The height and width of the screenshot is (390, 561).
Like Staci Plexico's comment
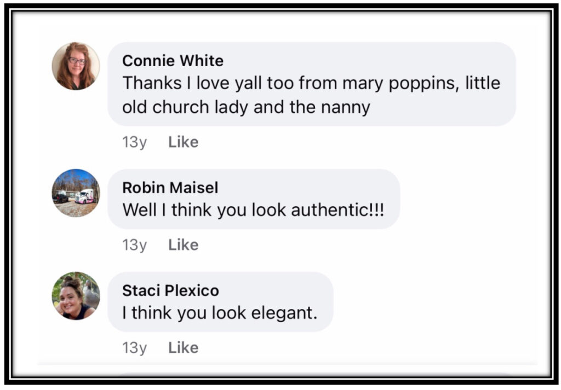point(183,348)
